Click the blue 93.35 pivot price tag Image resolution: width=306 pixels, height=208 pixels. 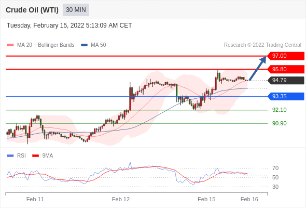click(x=286, y=97)
